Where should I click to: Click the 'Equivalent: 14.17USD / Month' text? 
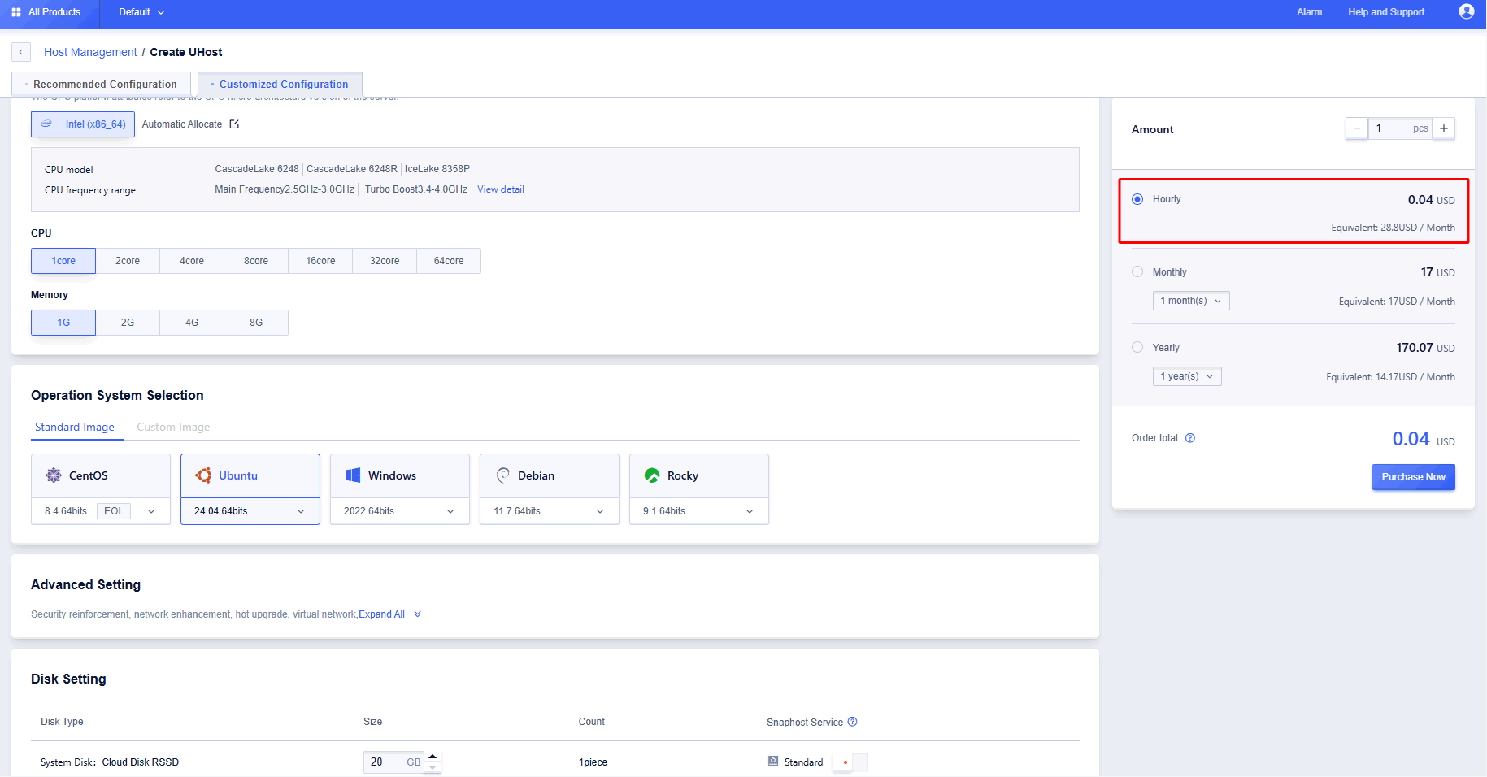point(1390,377)
